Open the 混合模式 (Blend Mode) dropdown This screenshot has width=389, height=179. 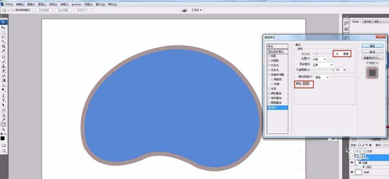(x=326, y=64)
